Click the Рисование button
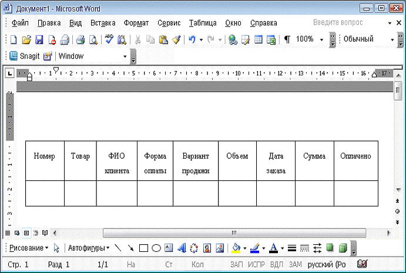Image resolution: width=406 pixels, height=273 pixels. [28, 248]
